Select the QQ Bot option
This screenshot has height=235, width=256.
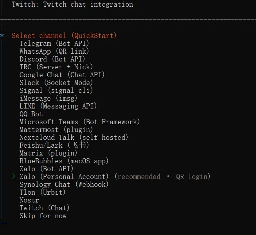pyautogui.click(x=31, y=114)
